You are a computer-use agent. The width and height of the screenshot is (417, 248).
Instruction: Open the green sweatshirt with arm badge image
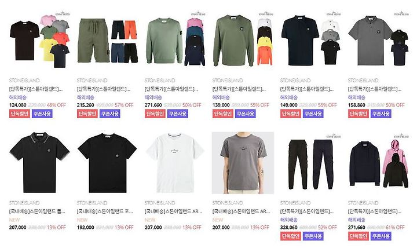pos(175,40)
